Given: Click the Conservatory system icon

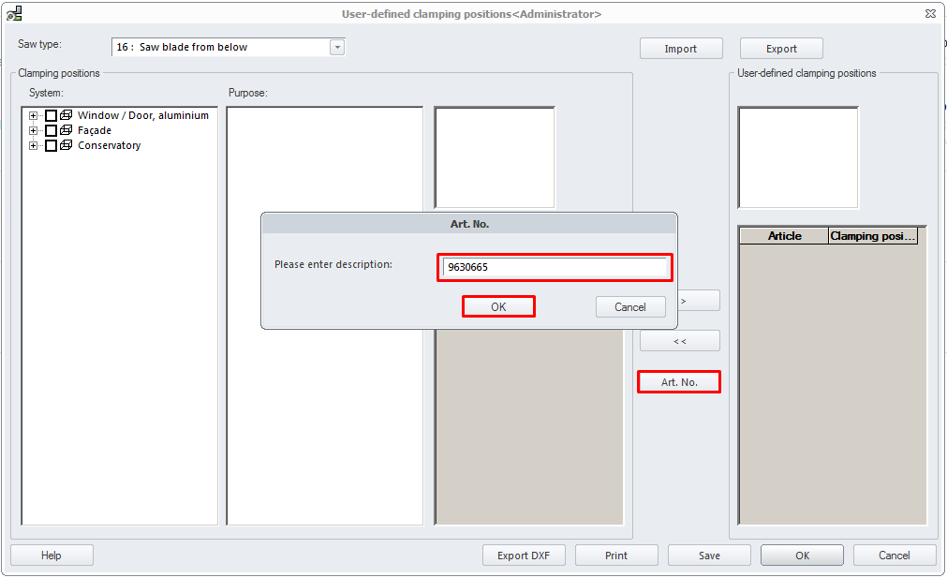Looking at the screenshot, I should (x=67, y=146).
